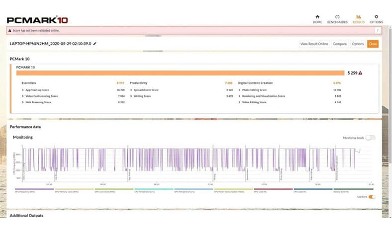Select the Results bar chart icon
This screenshot has width=392, height=233.
point(359,17)
